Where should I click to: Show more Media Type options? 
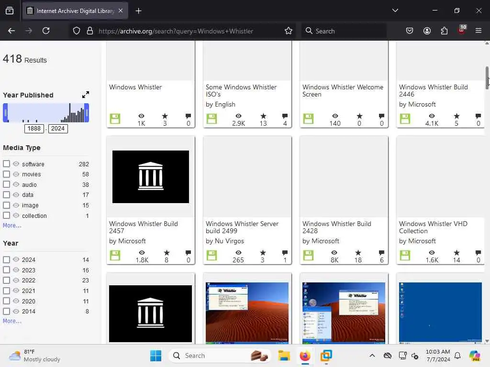point(12,226)
